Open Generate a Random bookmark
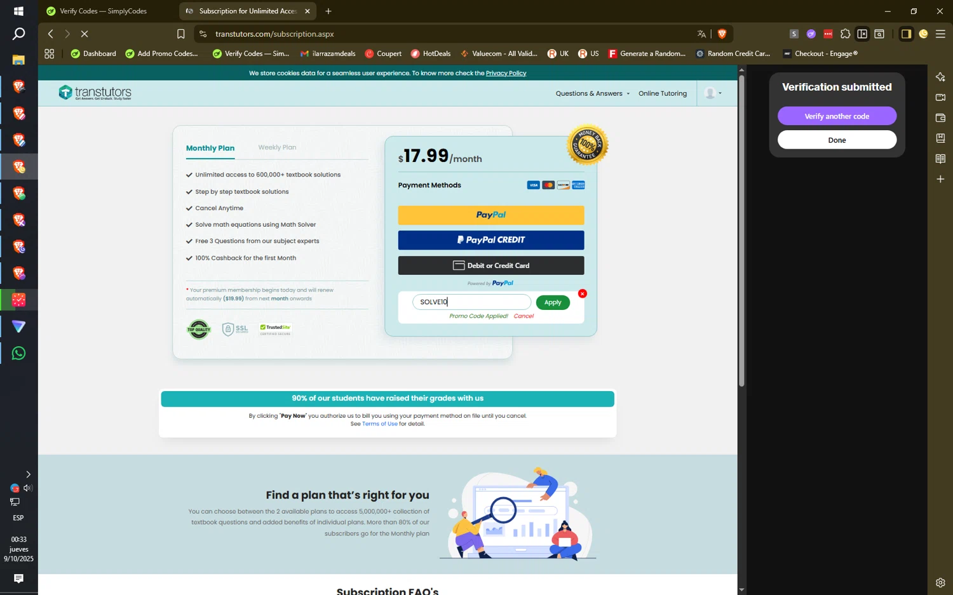The height and width of the screenshot is (595, 953). [647, 54]
